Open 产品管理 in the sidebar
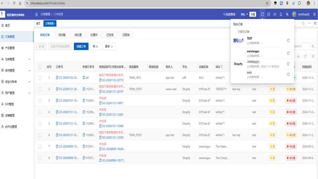 coord(16,48)
